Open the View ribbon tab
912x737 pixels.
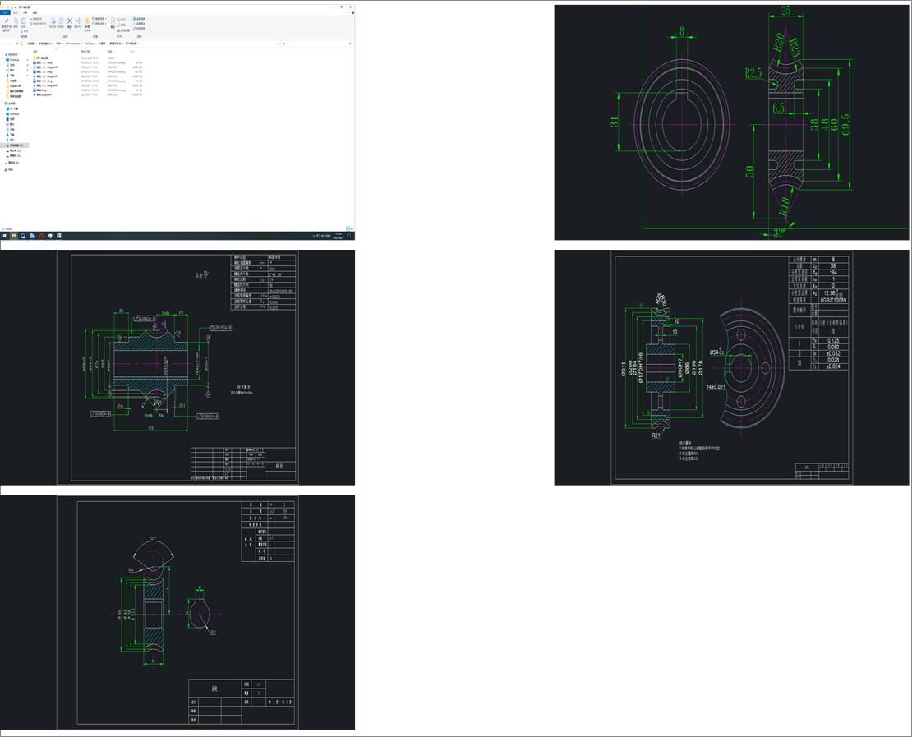(35, 12)
